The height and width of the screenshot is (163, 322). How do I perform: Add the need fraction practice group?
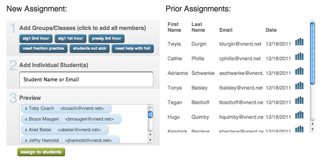[43, 49]
